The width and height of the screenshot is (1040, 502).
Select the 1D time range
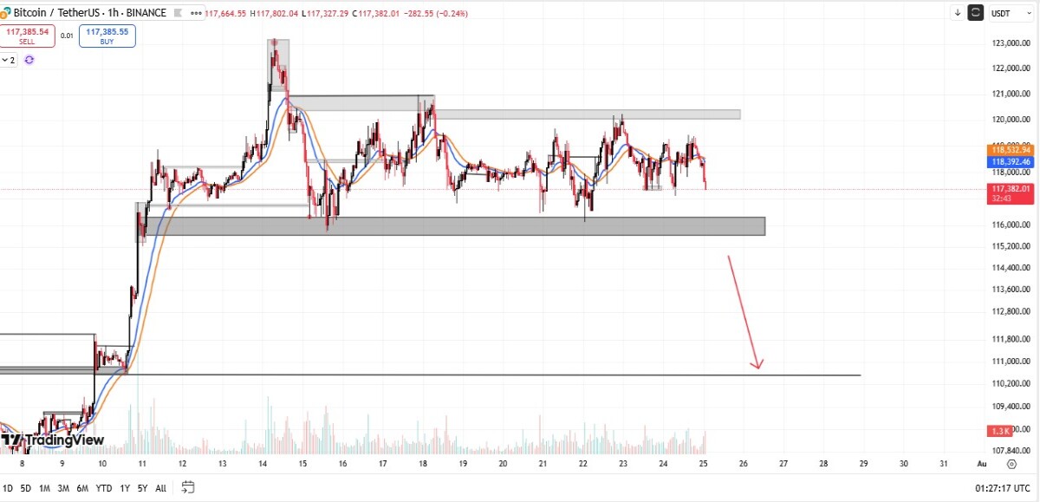pos(7,488)
